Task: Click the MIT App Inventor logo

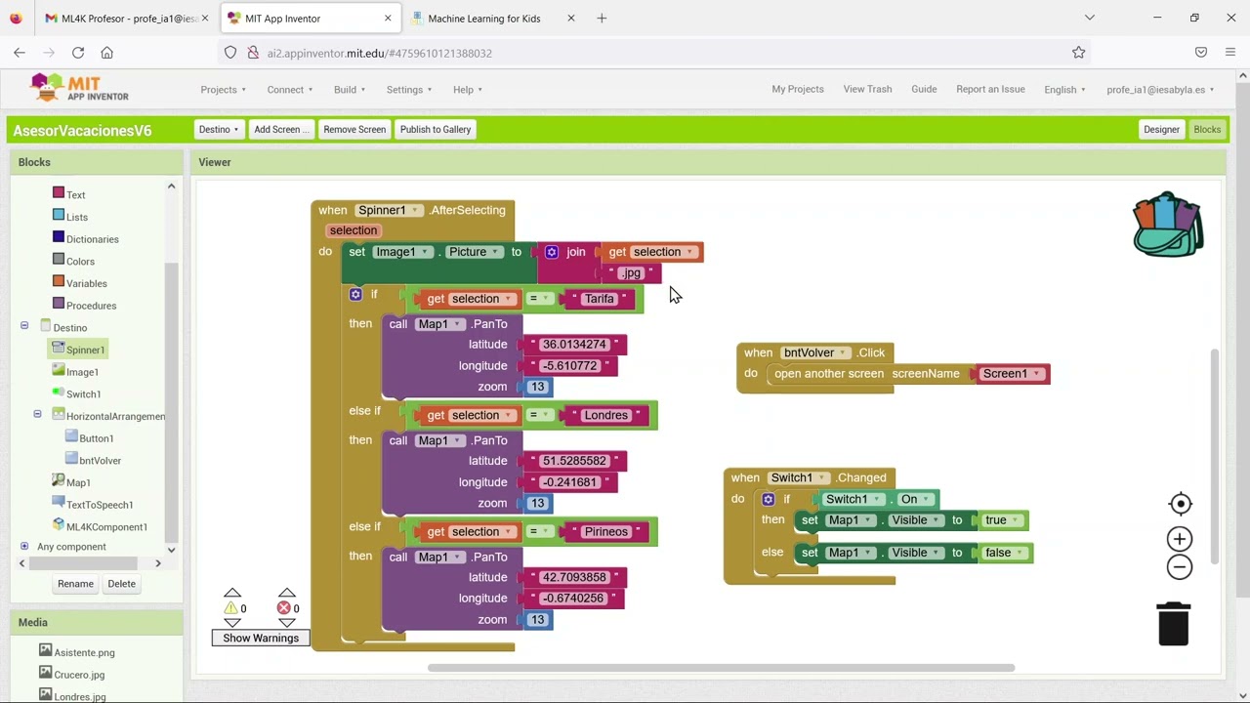Action: point(80,88)
